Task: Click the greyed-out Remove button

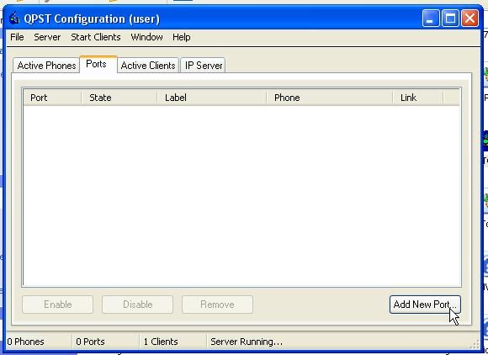Action: (217, 305)
